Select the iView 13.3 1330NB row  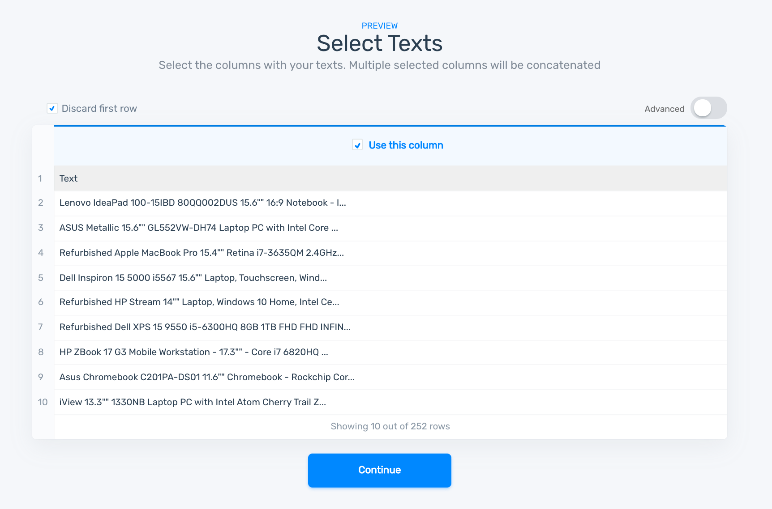click(x=193, y=402)
